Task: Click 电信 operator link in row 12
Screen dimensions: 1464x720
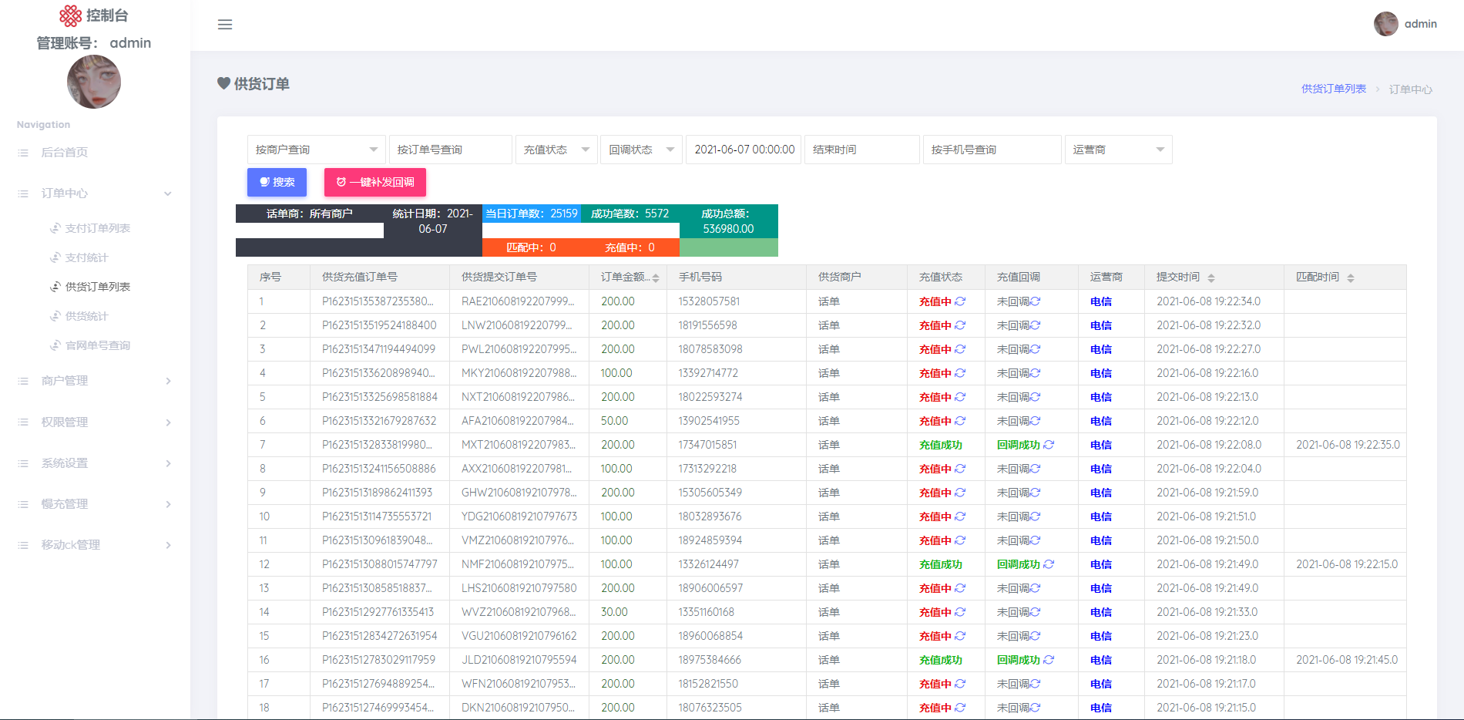Action: [1101, 564]
